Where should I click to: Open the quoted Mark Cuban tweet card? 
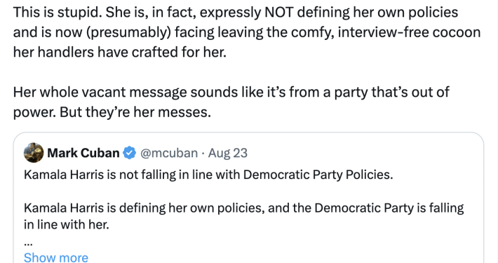tap(249, 198)
